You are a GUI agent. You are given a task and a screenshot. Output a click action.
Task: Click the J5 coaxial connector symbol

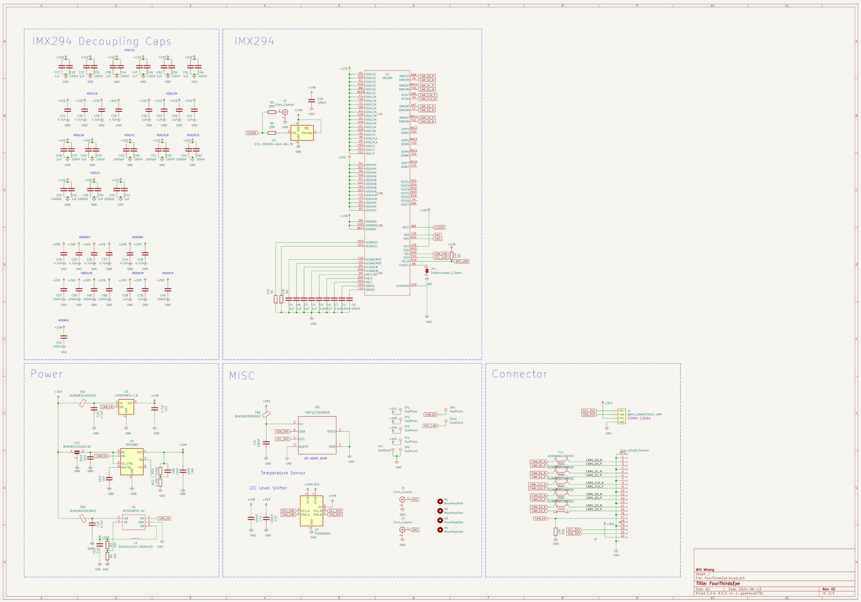285,112
